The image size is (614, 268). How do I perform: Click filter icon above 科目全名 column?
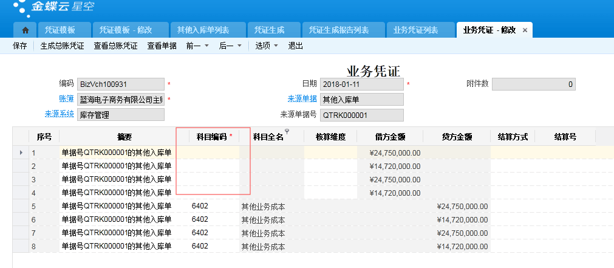pyautogui.click(x=286, y=131)
